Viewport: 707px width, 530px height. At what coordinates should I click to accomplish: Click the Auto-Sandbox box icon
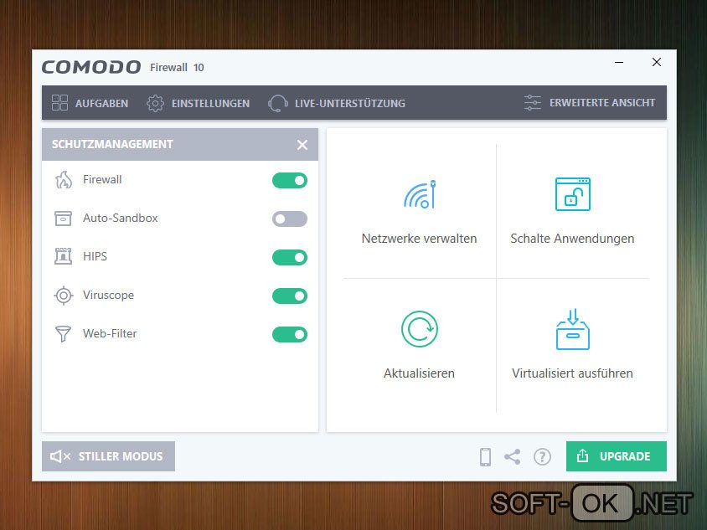point(63,219)
